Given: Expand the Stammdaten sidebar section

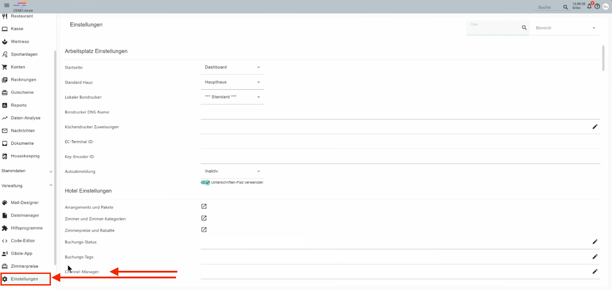Looking at the screenshot, I should point(27,171).
